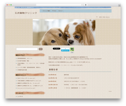
Task: Open the 2023年1月 archive link
Action: pyautogui.click(x=20, y=96)
